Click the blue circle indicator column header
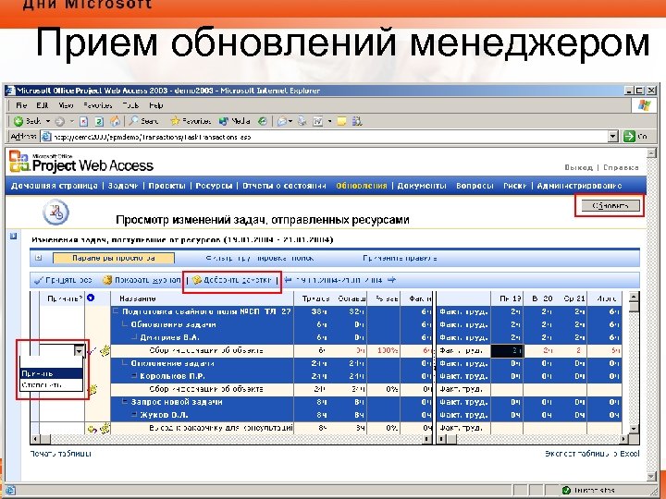Viewport: 666px width, 499px height. coord(91,298)
